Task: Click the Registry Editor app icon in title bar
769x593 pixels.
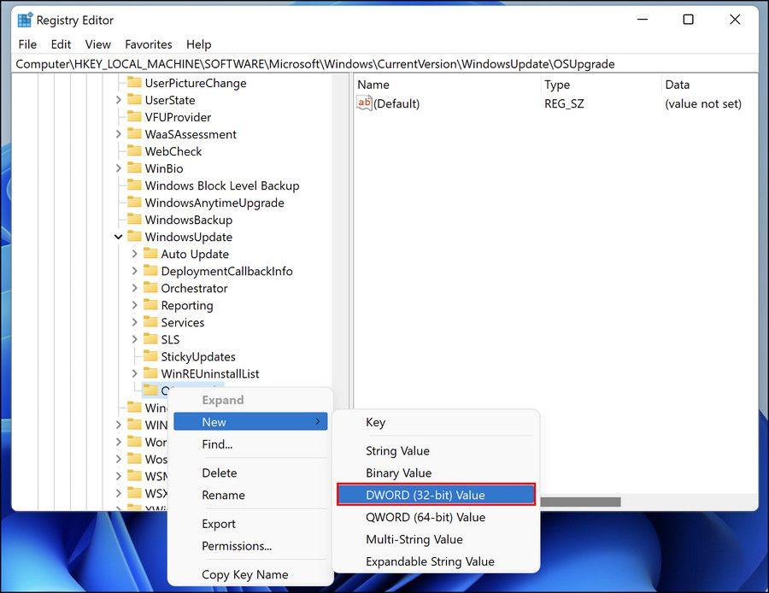Action: click(x=26, y=21)
